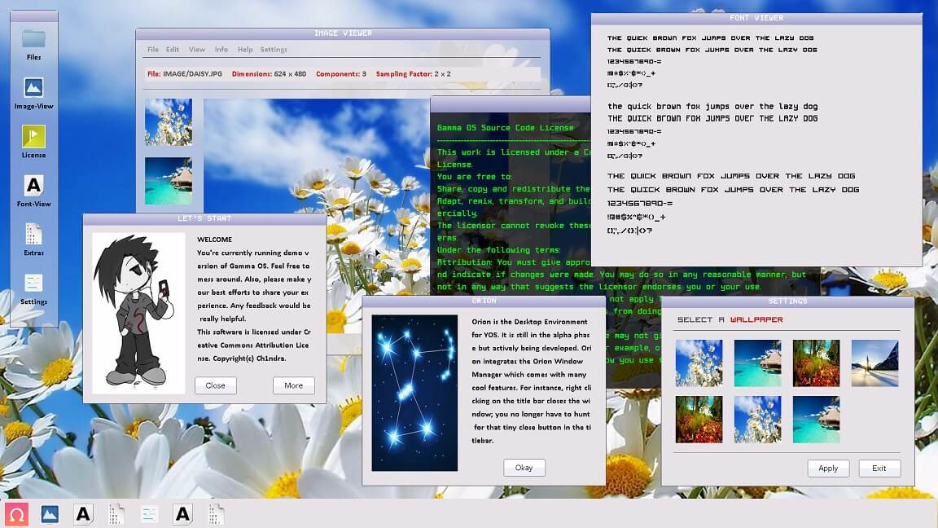Select the taskbar settings icon with blue list lines
The image size is (938, 528).
(x=149, y=513)
